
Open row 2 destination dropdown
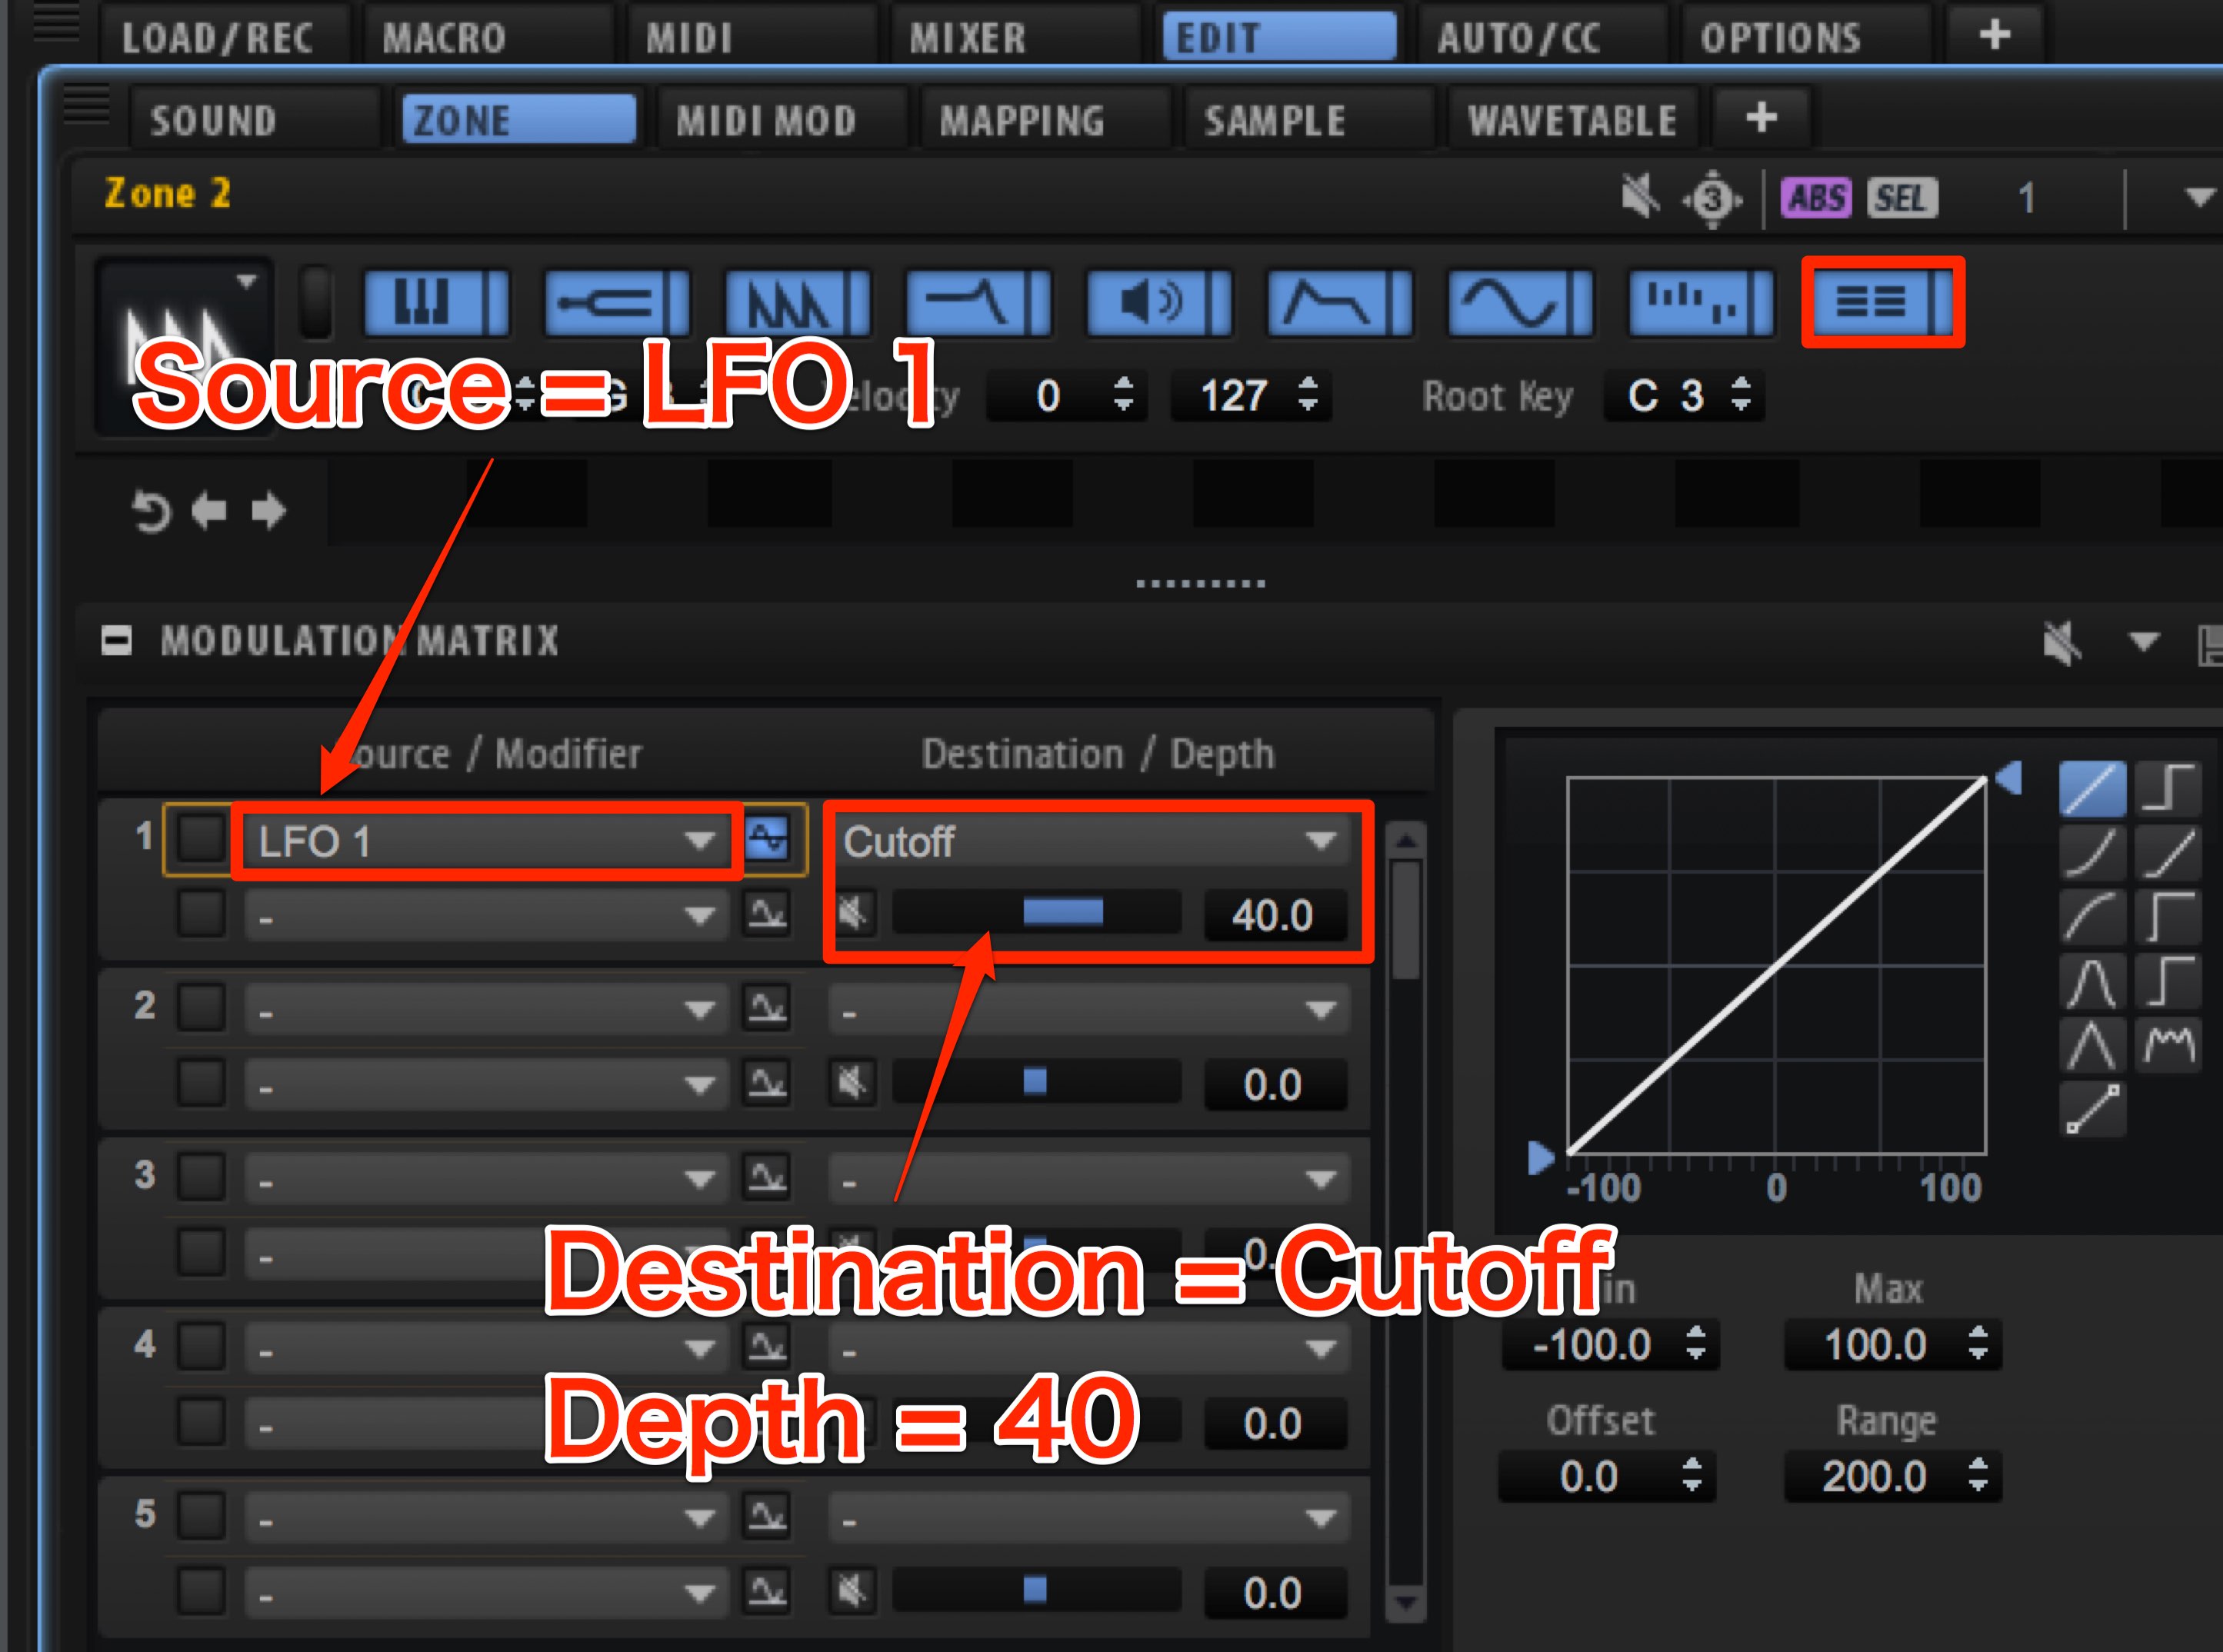[1090, 1010]
